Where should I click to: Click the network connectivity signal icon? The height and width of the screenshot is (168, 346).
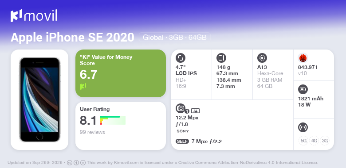point(303,127)
